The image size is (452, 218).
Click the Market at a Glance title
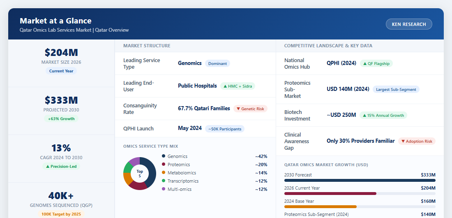pos(55,21)
